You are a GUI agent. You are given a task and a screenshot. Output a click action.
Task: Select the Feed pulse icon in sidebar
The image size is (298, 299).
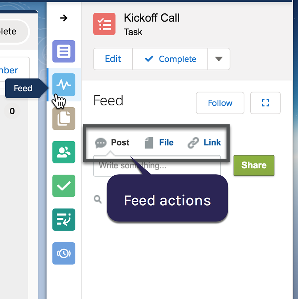(64, 85)
